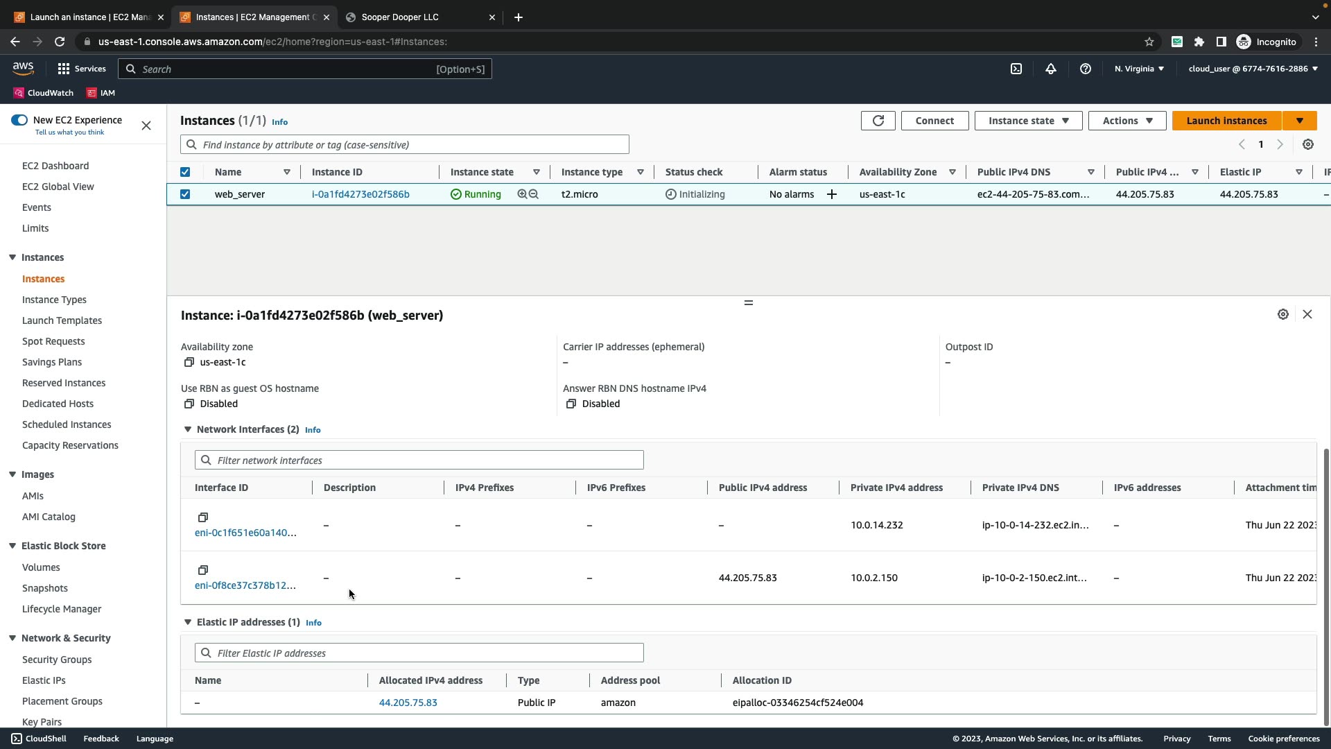This screenshot has height=749, width=1331.
Task: Copy the eni-0c1f651e60a140 interface ID
Action: (x=203, y=517)
